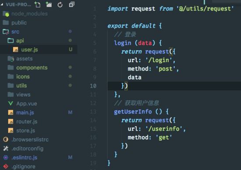Select the ESLint icon for .eslintrc.js
Viewport: 241px width, 170px height.
point(6,157)
